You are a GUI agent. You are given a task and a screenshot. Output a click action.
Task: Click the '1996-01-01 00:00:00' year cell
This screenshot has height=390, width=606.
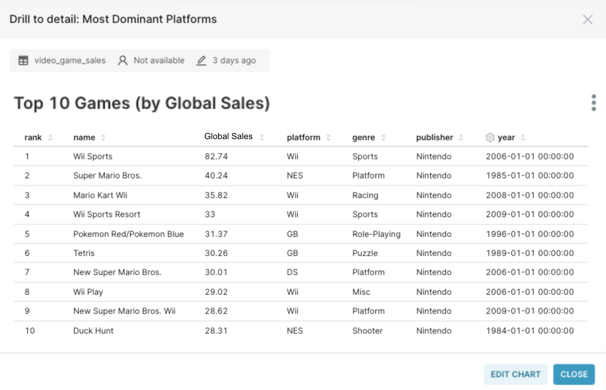530,234
